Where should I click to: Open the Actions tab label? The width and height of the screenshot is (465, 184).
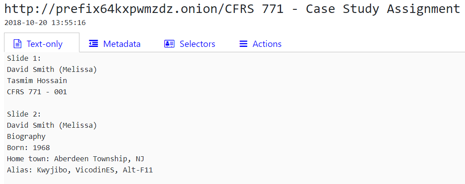coord(267,44)
